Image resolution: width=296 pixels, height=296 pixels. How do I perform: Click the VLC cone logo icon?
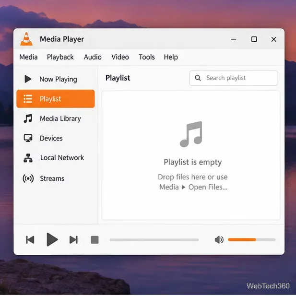[26, 39]
